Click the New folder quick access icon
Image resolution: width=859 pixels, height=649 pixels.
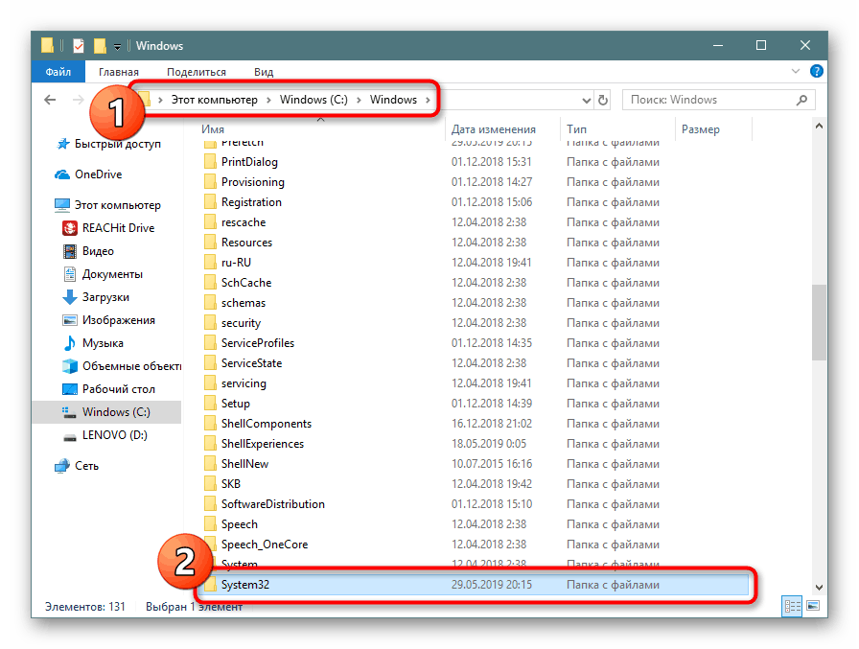(100, 45)
